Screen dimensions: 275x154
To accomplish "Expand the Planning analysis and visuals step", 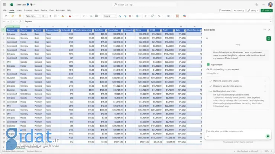I will pos(265,80).
